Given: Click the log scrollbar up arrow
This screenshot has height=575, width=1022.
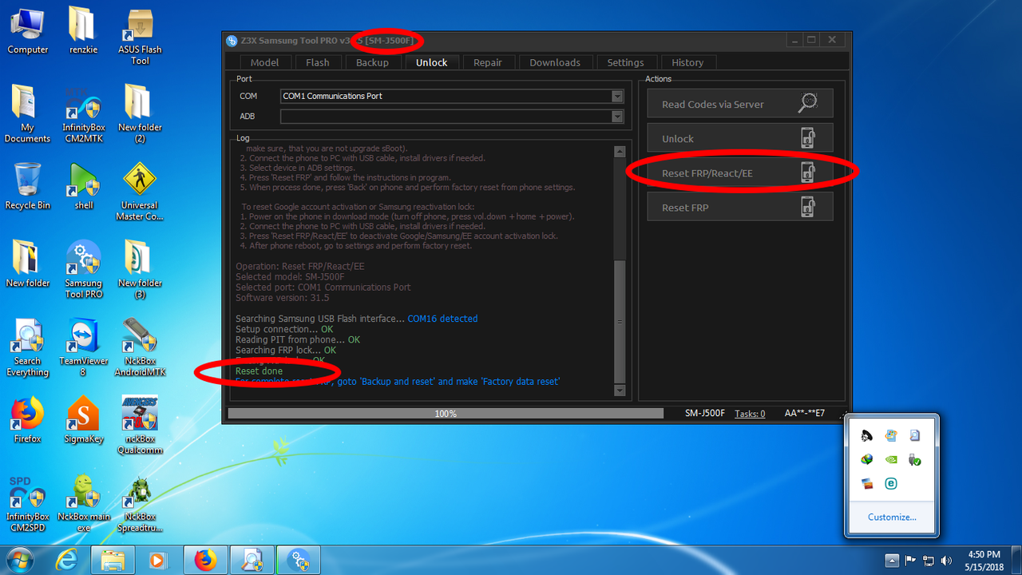Looking at the screenshot, I should click(620, 152).
